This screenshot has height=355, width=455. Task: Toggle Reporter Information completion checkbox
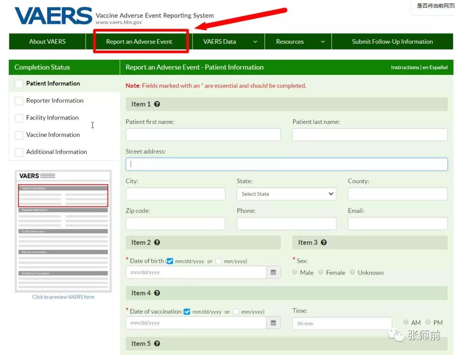pos(19,101)
